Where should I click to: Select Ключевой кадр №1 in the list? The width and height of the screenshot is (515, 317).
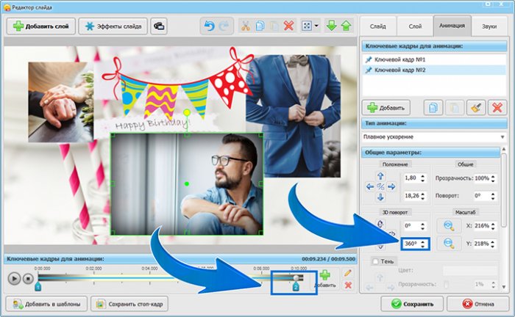pos(400,59)
